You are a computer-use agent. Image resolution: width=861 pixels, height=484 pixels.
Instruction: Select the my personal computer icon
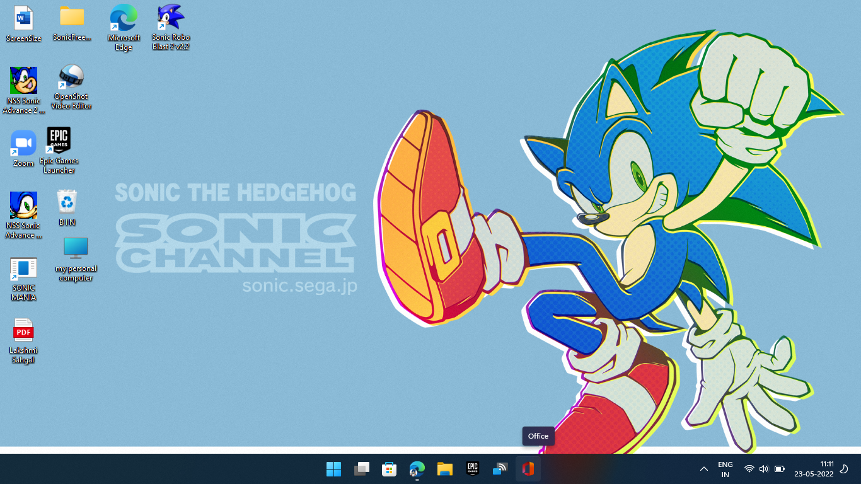point(76,259)
